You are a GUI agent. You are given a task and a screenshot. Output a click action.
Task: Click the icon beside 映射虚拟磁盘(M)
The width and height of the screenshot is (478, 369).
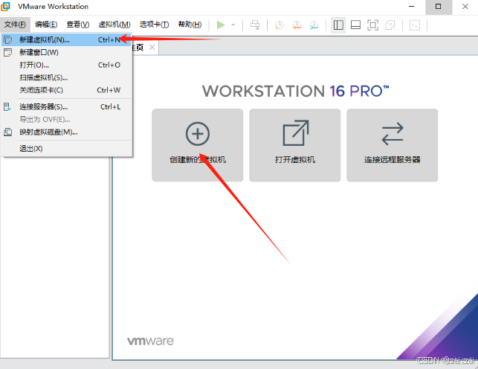(8, 132)
